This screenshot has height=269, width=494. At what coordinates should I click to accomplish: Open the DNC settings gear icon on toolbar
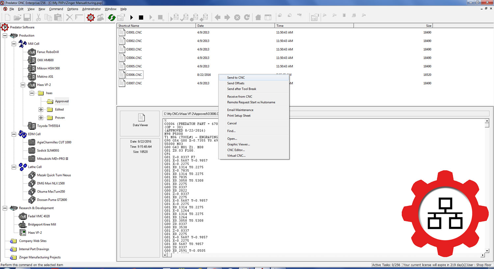coord(90,17)
